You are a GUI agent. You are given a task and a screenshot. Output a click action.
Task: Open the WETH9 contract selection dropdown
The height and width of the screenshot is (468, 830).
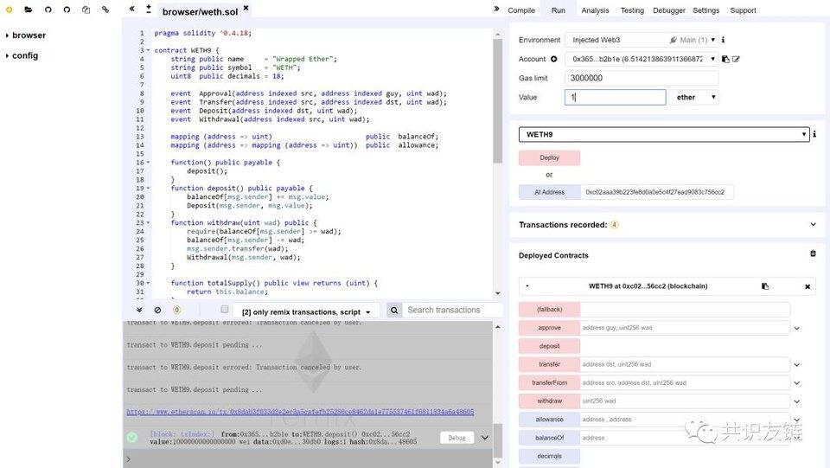(x=664, y=134)
